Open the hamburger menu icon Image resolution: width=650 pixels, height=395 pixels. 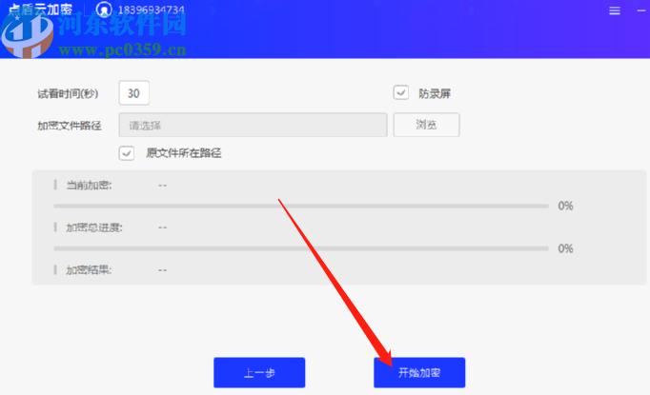click(615, 10)
